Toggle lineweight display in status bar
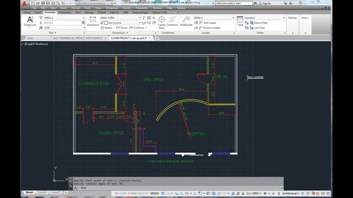Viewport: 353px width, 198px height. 208,193
